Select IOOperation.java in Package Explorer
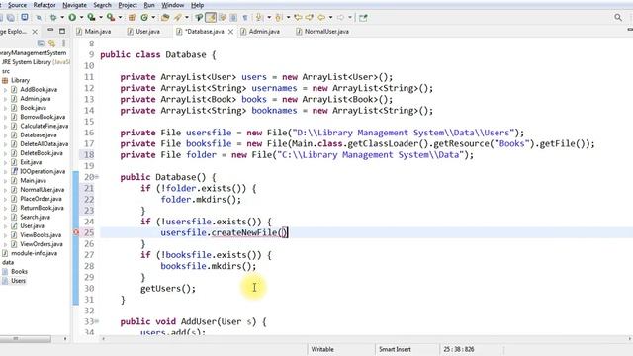The width and height of the screenshot is (633, 356). [43, 171]
